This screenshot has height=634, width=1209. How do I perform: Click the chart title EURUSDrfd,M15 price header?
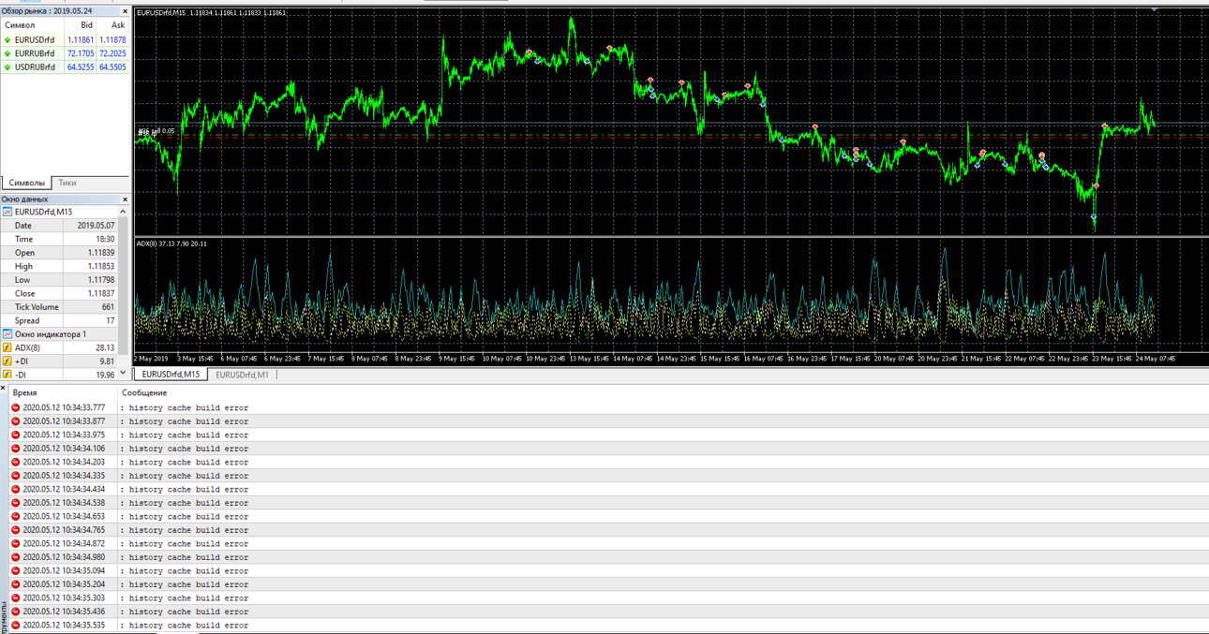[212, 13]
